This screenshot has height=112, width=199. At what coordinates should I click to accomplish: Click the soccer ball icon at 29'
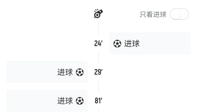pyautogui.click(x=80, y=72)
